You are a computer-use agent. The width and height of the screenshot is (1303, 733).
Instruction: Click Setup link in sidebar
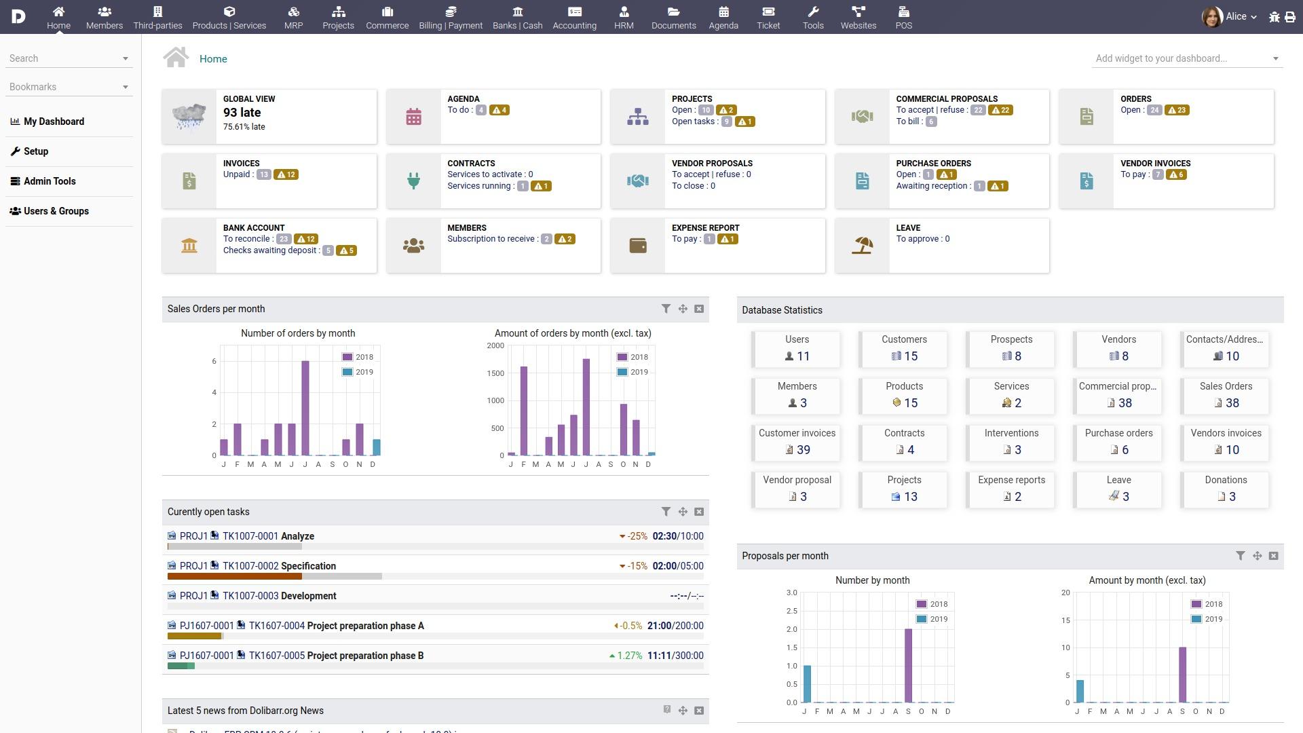35,151
